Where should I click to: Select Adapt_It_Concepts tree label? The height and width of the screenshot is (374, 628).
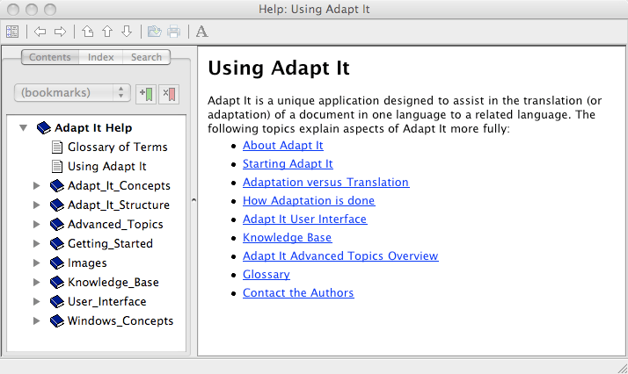click(119, 186)
